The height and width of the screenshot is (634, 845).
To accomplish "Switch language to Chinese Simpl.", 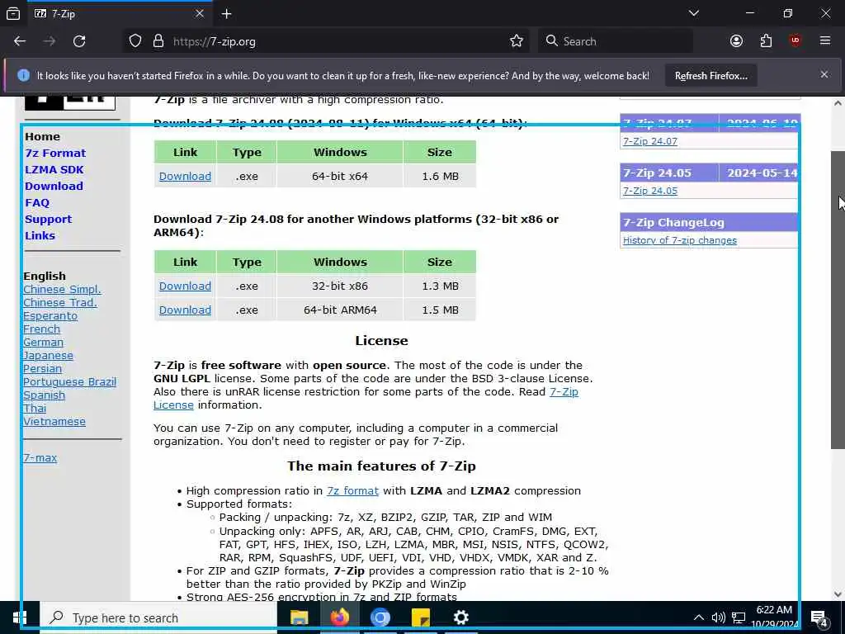I will [x=62, y=290].
